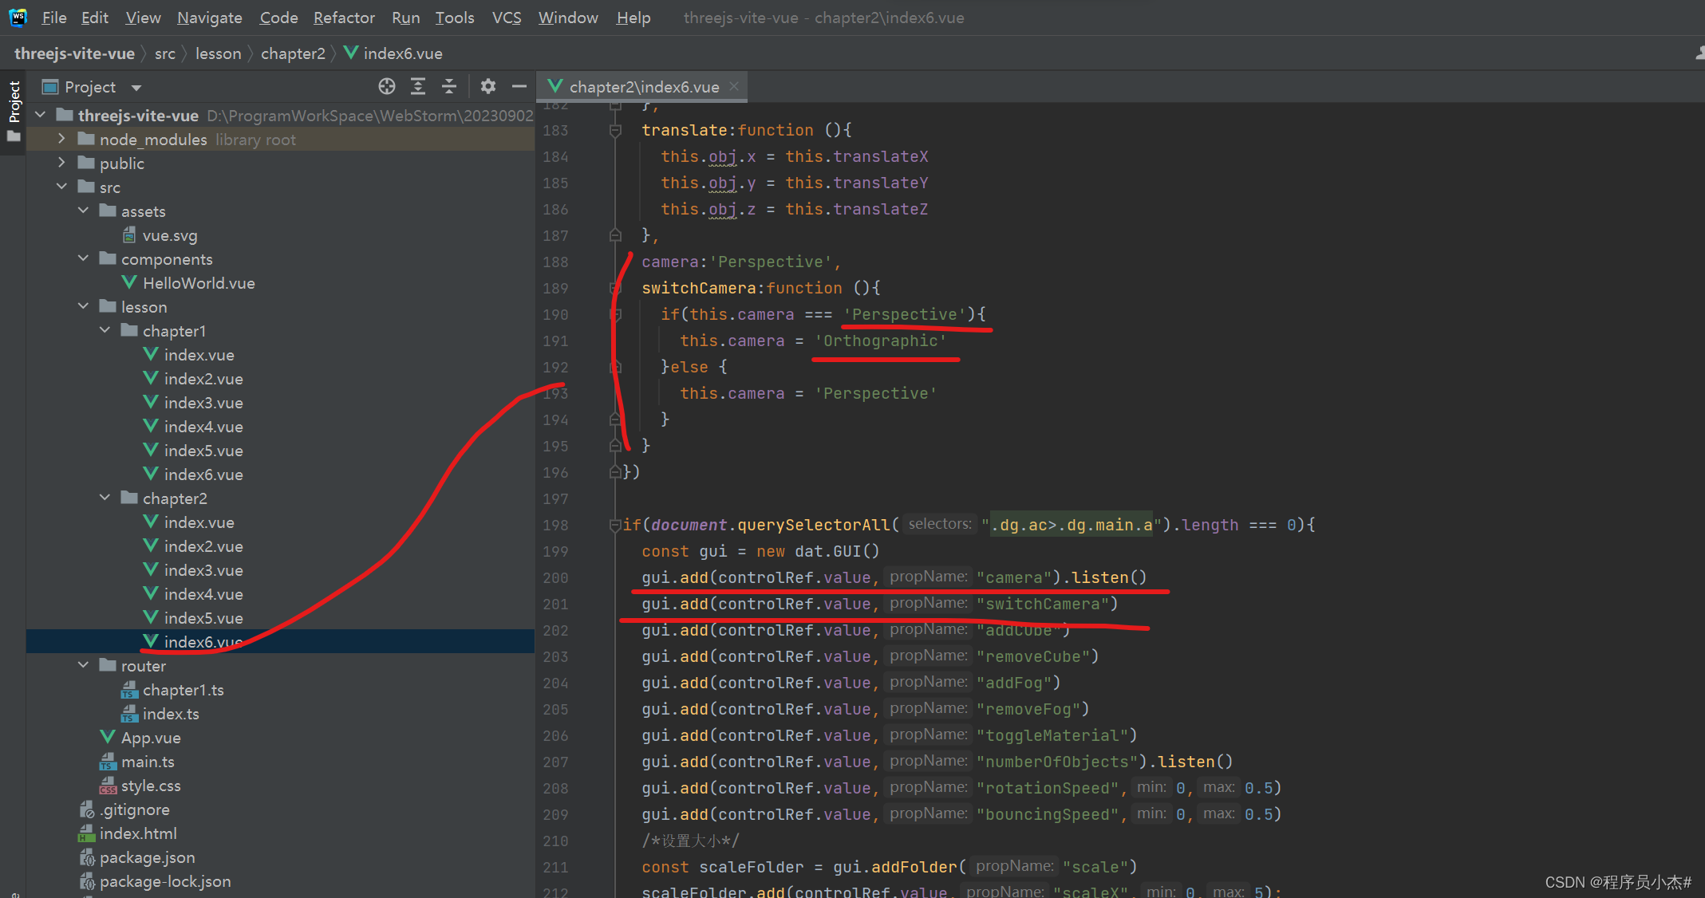Toggle the fold marker at line 183
This screenshot has width=1705, height=898.
615,130
